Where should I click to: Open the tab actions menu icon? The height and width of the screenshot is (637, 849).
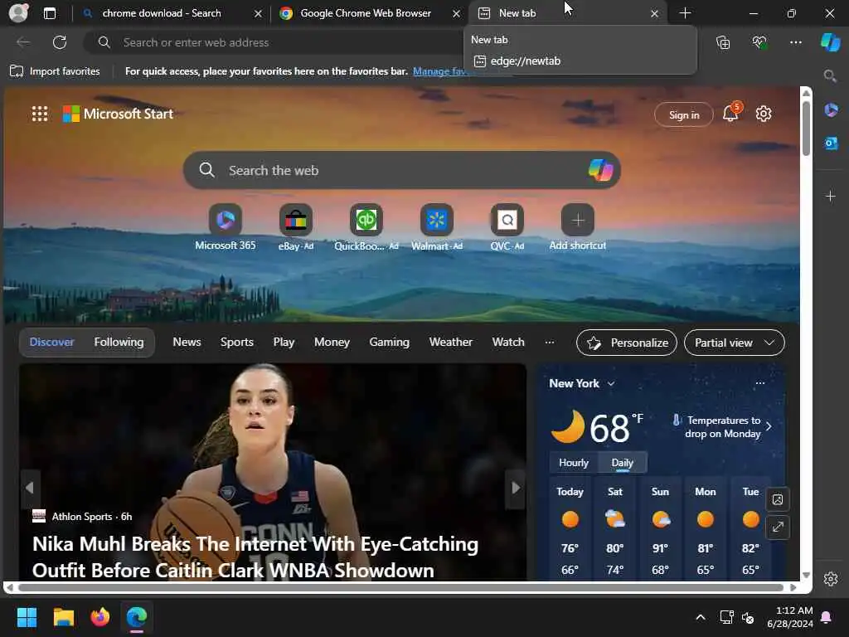(49, 13)
